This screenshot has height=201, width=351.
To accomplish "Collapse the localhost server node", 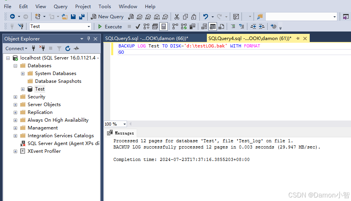I will coord(8,58).
